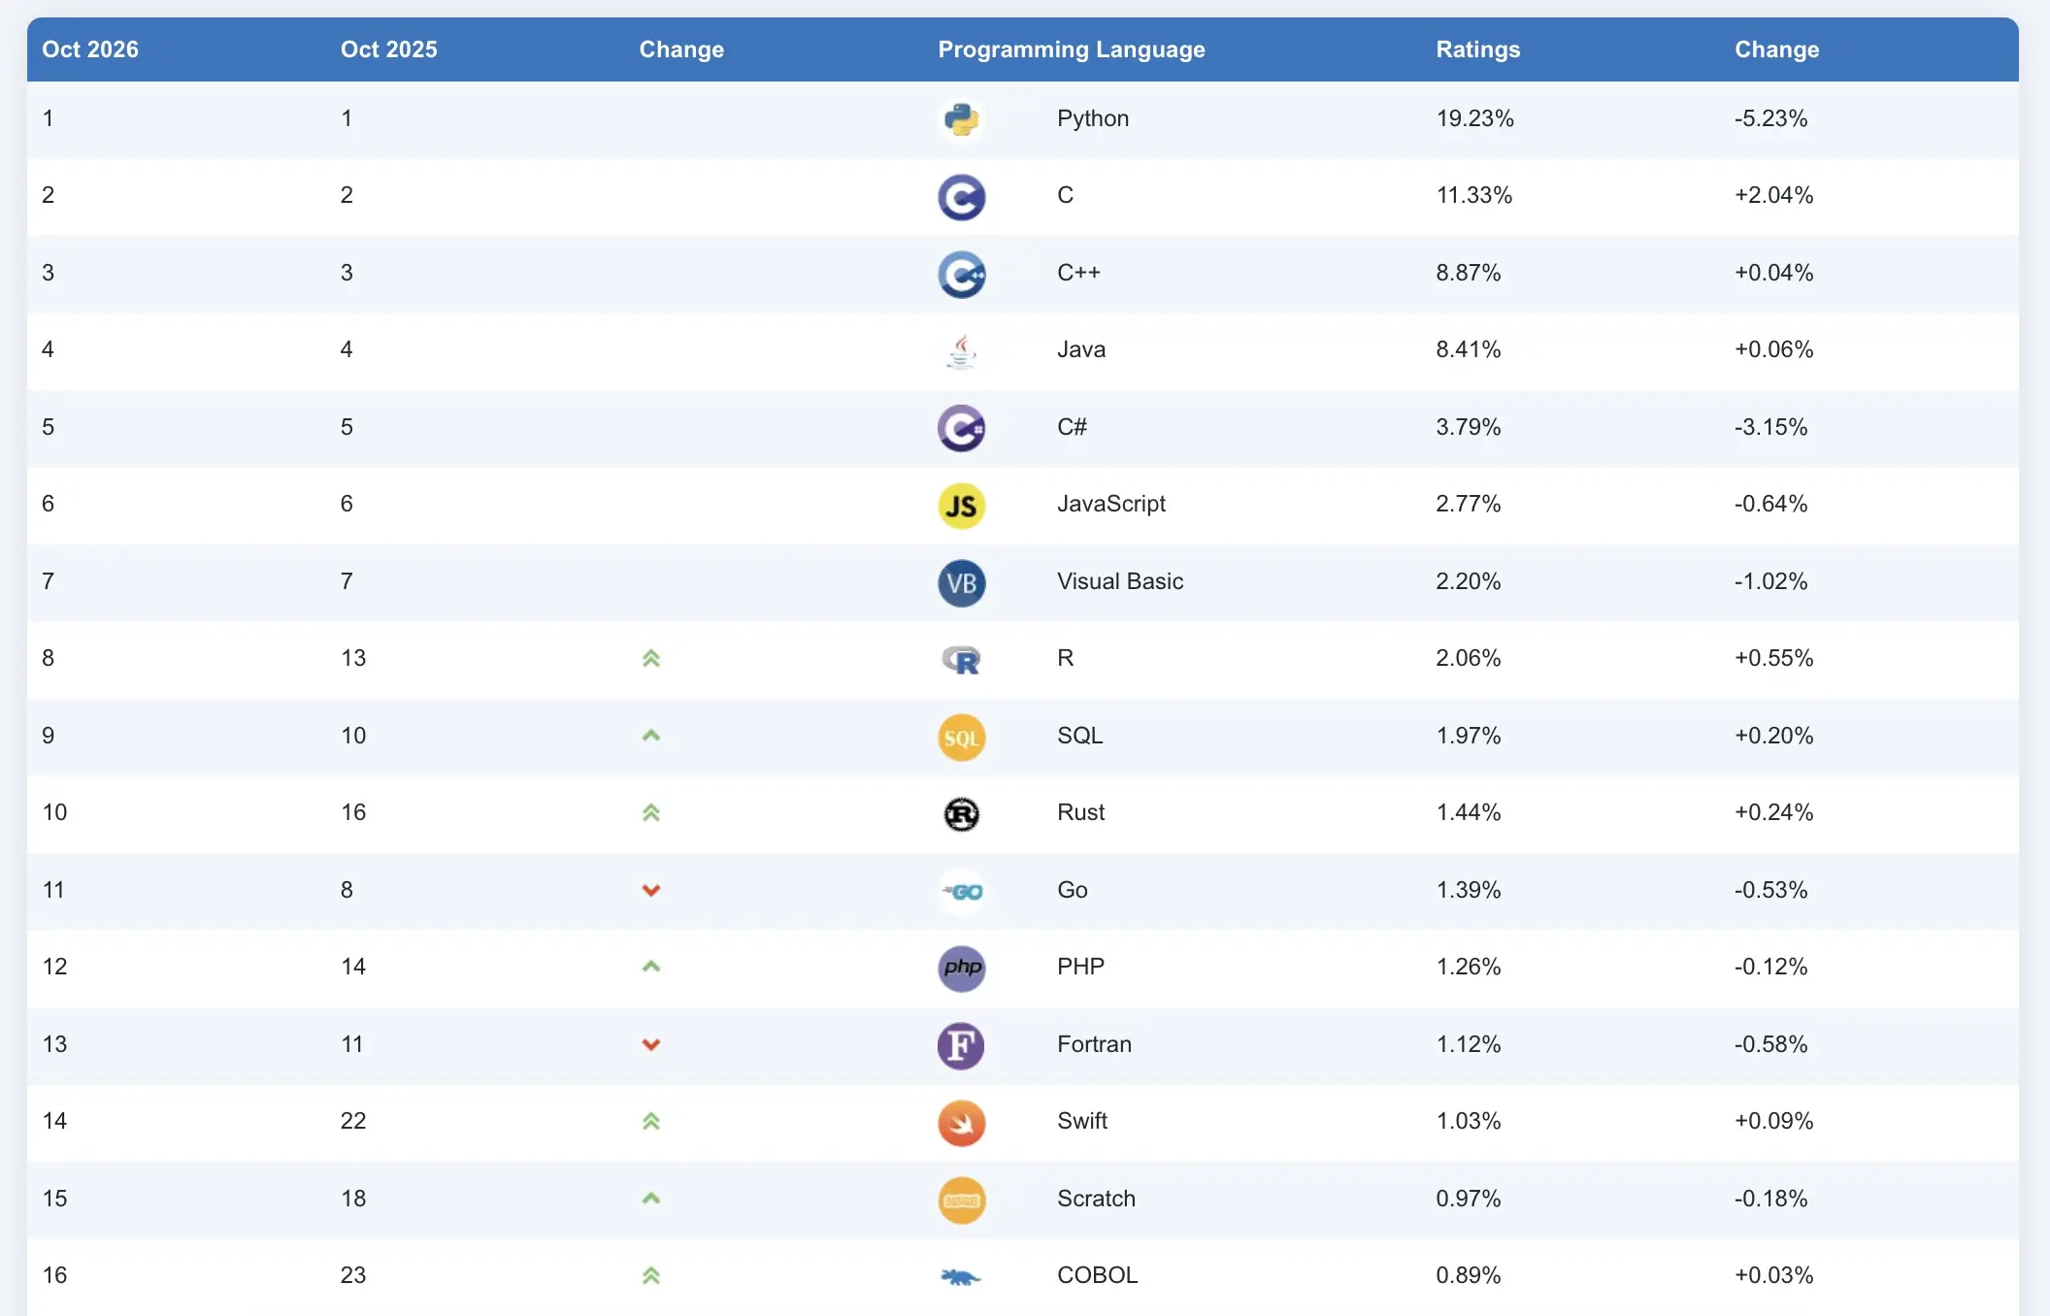This screenshot has width=2050, height=1316.
Task: Click the red down arrow in Go row
Action: pyautogui.click(x=651, y=890)
